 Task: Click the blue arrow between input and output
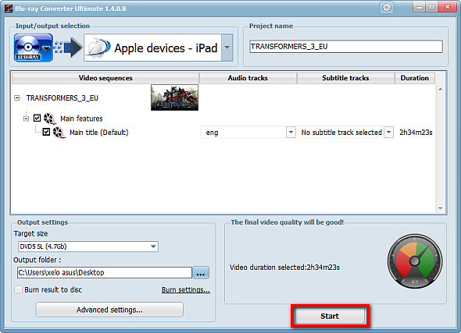(73, 48)
